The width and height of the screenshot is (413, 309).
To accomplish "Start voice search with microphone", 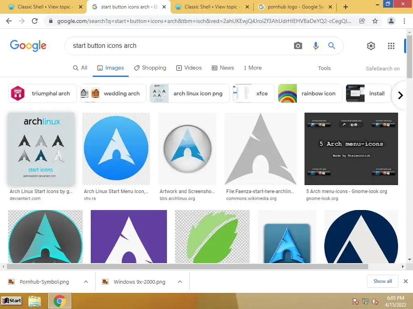I will click(x=315, y=46).
